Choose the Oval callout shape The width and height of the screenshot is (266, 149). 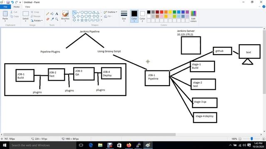click(x=94, y=20)
